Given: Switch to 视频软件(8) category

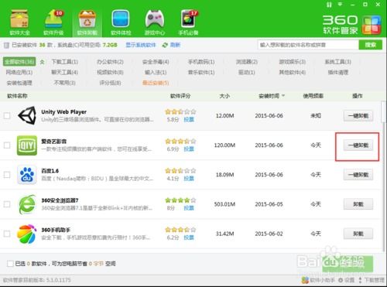Looking at the screenshot, I should (x=110, y=72).
